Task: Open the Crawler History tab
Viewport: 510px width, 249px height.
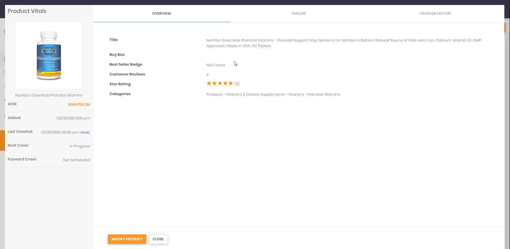Action: [x=435, y=13]
